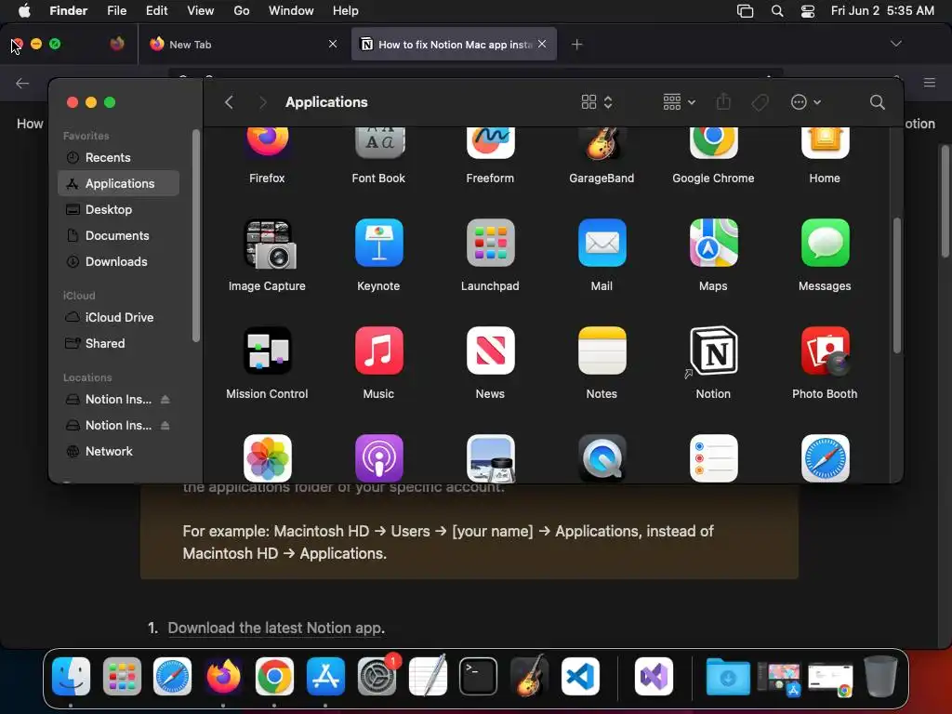This screenshot has width=952, height=714.
Task: Open Spotlight search in menu bar
Action: point(777,11)
